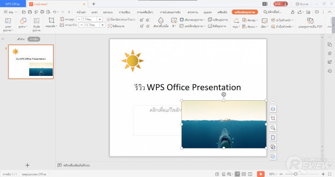Open the Animation ribbon tab
Image resolution: width=335 pixels, height=177 pixels.
click(145, 12)
